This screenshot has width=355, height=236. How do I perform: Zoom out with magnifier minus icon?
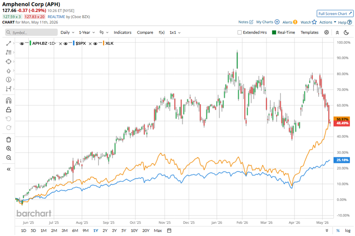click(x=9, y=158)
